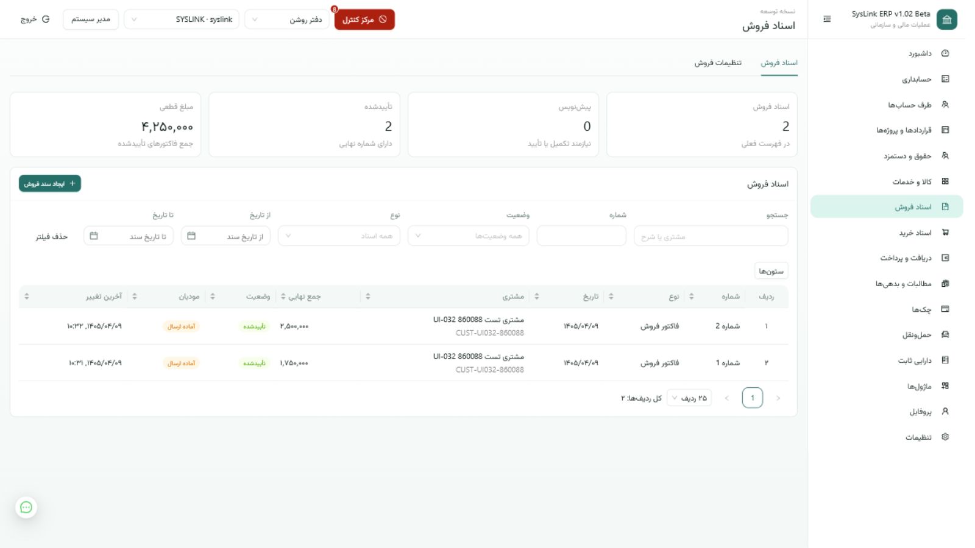The image size is (975, 548).
Task: Click calendar icon in تا تاریخ field
Action: coord(94,236)
